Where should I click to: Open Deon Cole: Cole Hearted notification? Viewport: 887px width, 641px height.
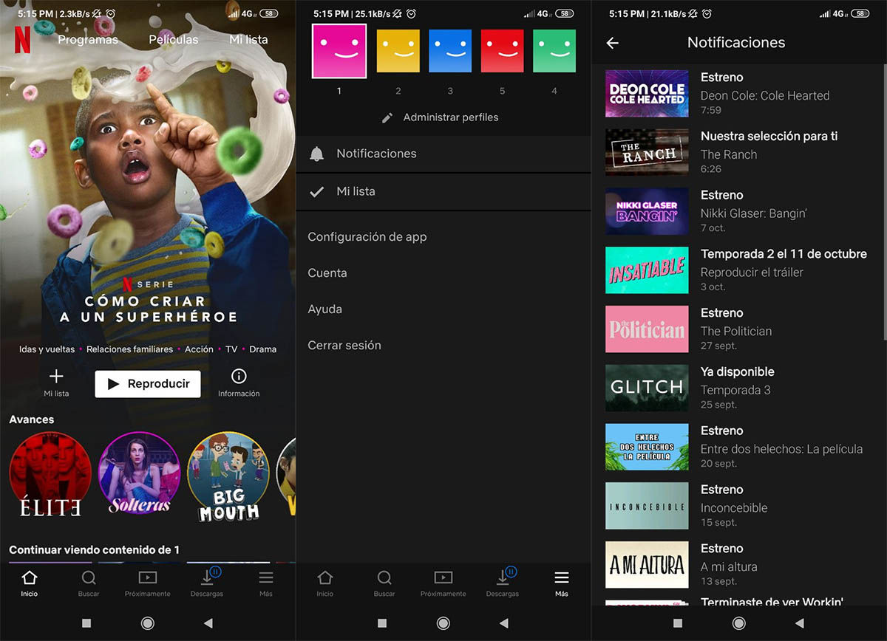tap(739, 93)
